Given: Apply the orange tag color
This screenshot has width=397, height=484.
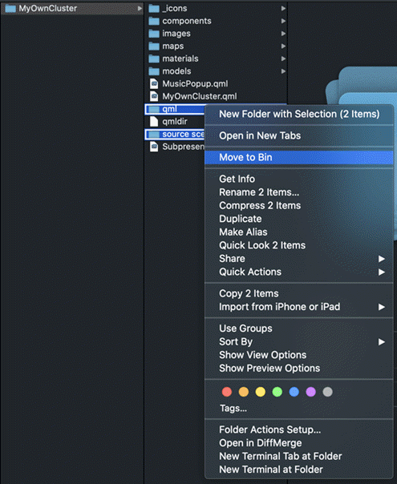Looking at the screenshot, I should [x=244, y=392].
